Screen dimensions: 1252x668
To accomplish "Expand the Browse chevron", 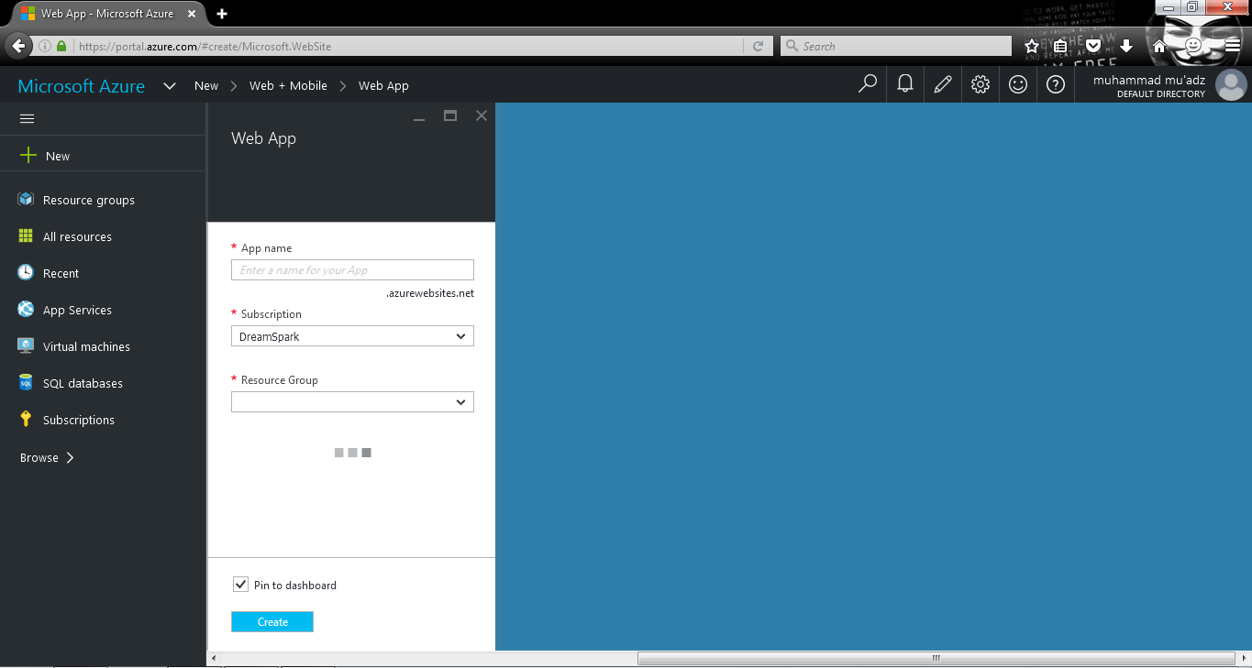I will [70, 457].
